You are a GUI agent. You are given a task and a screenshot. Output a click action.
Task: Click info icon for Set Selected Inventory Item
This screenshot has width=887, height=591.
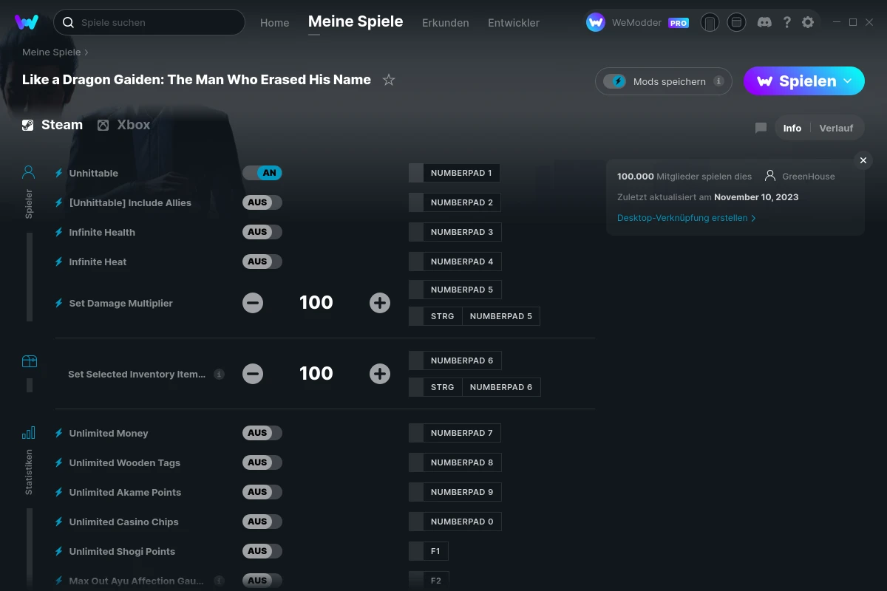(x=219, y=374)
